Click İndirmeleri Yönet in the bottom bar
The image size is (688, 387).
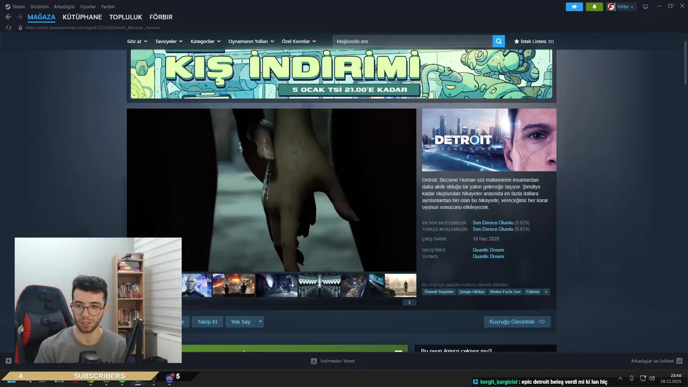(x=338, y=361)
